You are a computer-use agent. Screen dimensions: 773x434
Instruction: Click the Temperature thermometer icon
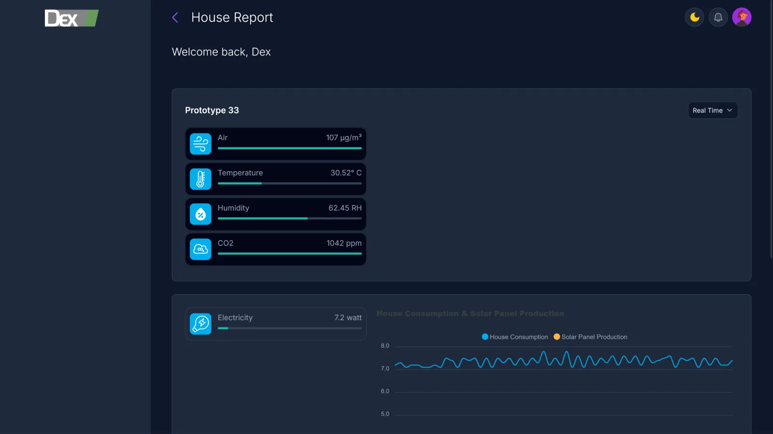(200, 179)
